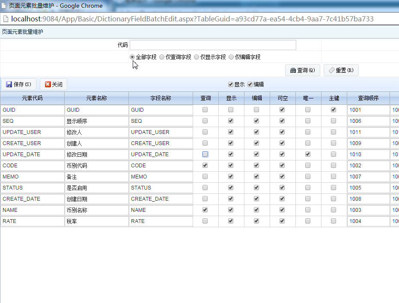Click the document icon in window title bar
This screenshot has width=399, height=303.
pos(3,5)
